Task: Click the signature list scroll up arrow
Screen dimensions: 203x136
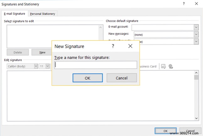Action: coord(100,27)
